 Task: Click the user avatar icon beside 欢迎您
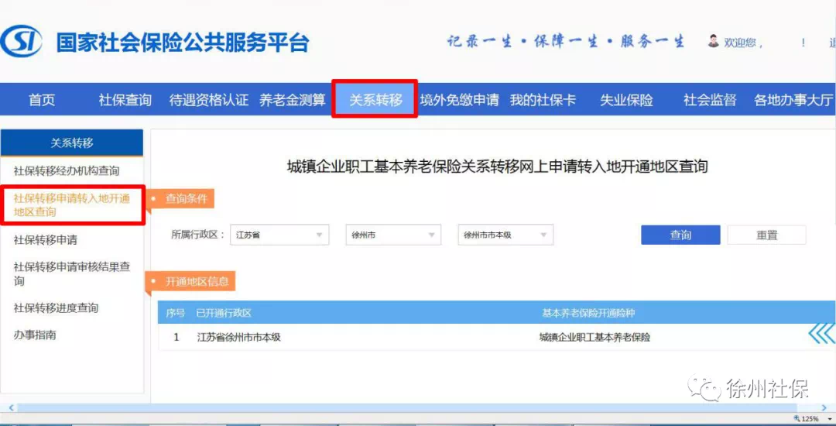714,41
